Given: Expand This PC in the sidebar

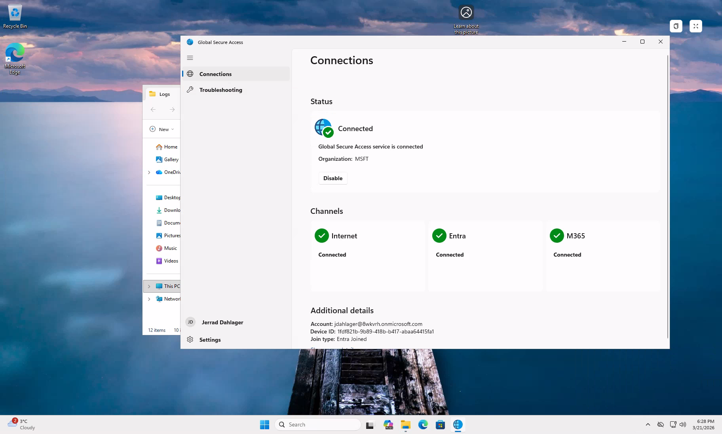Looking at the screenshot, I should (149, 286).
